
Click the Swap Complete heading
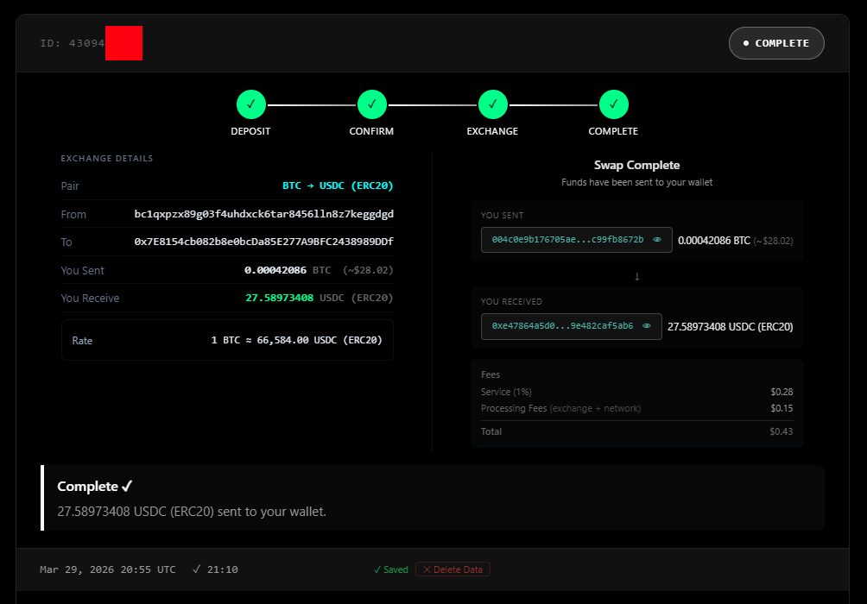637,165
